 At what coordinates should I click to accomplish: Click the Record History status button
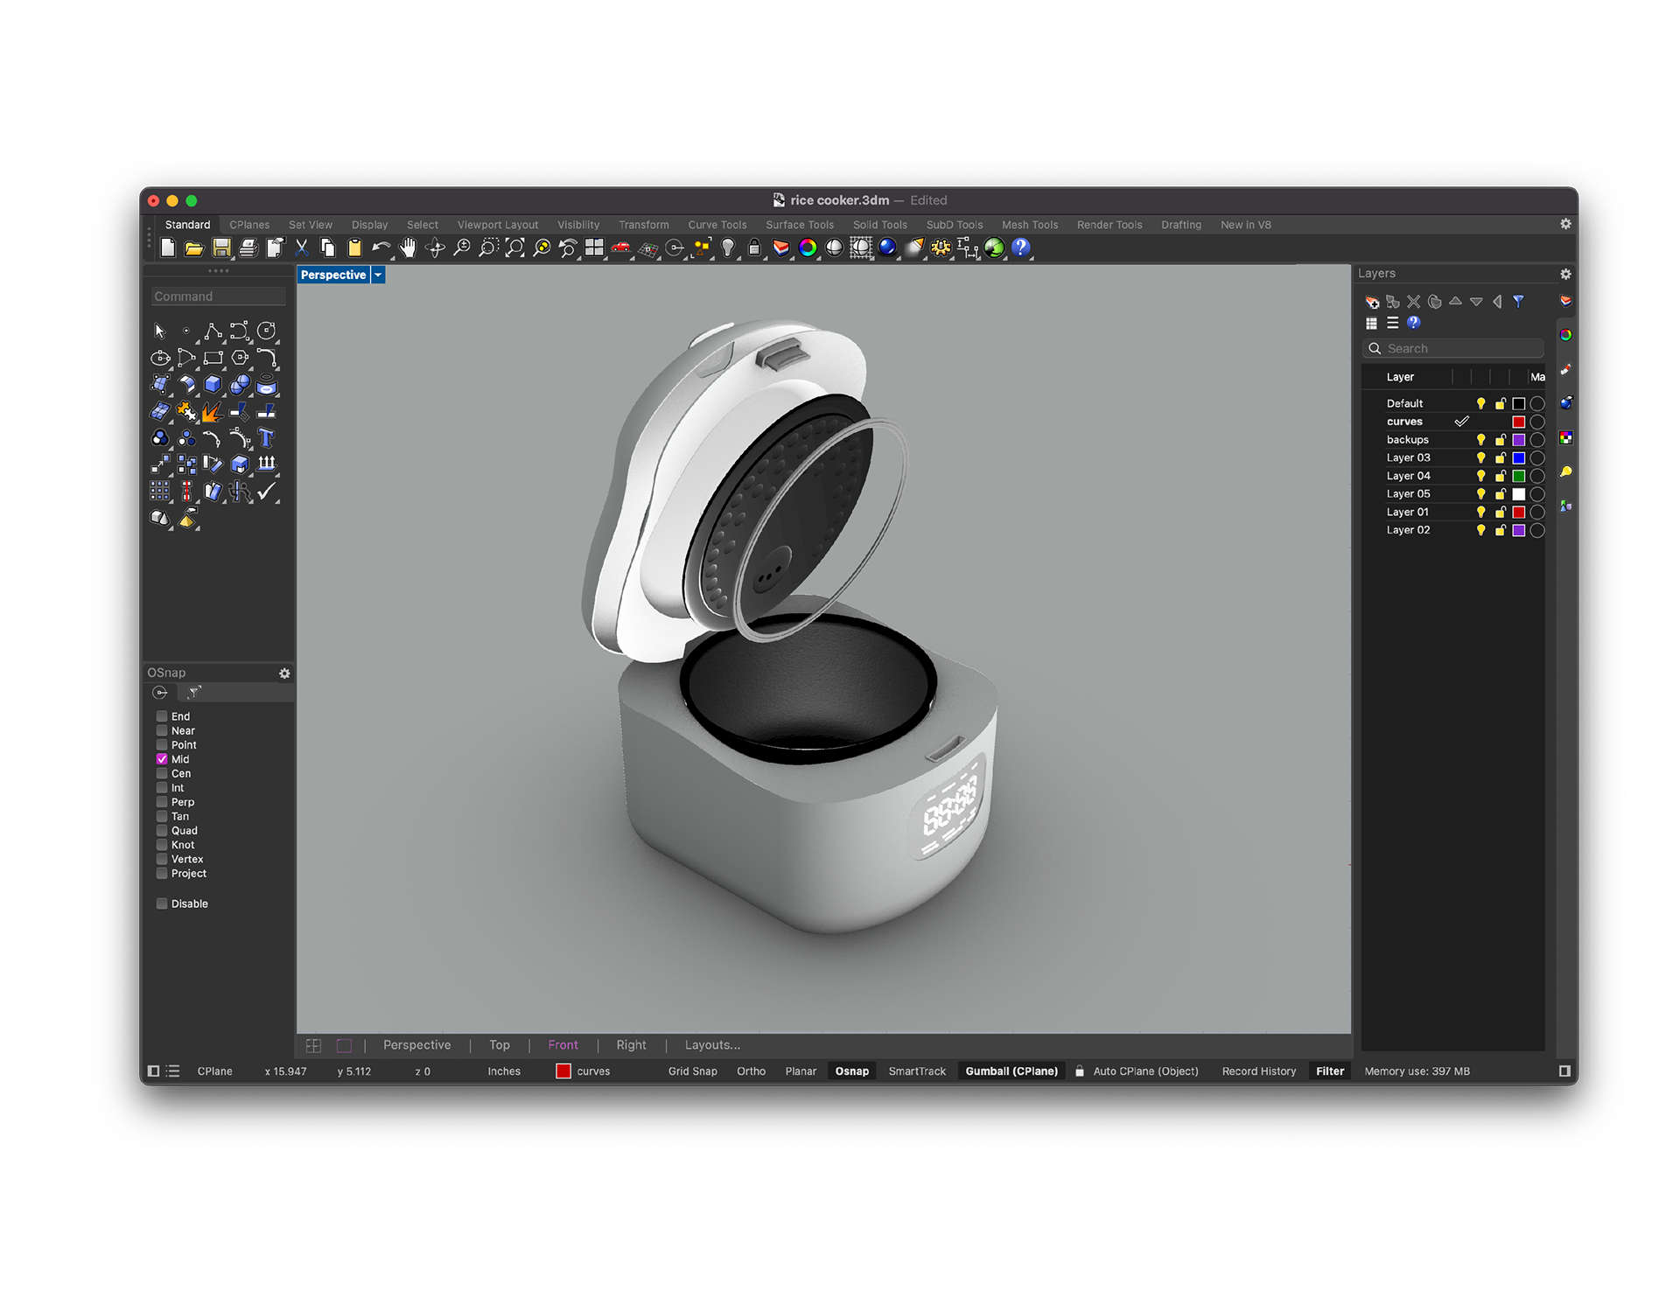tap(1258, 1071)
